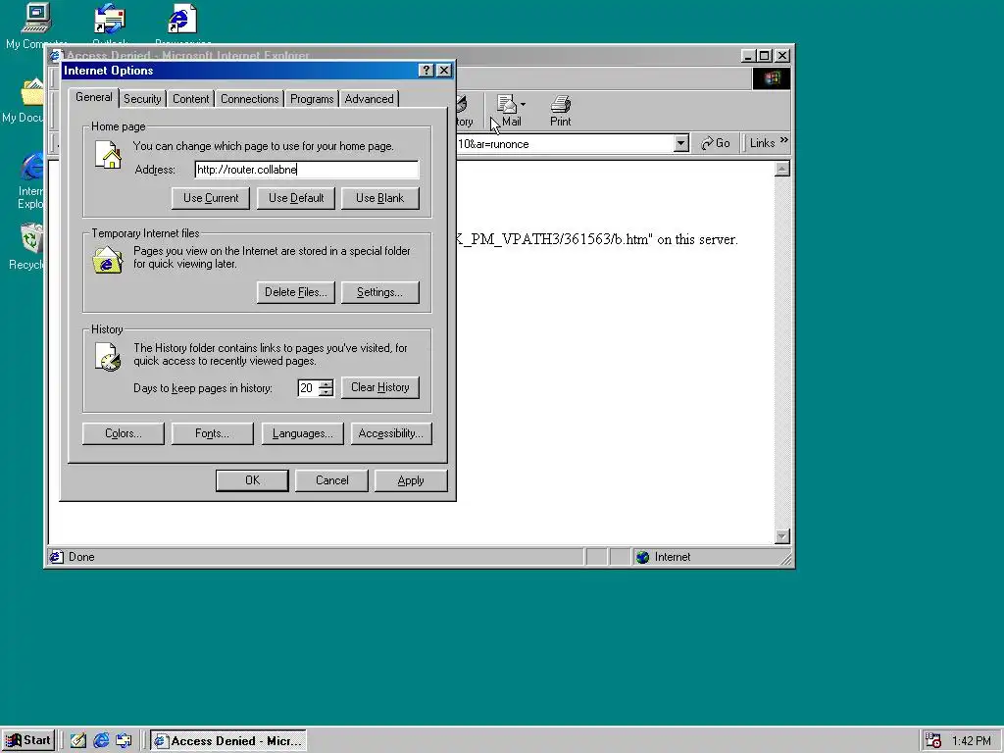The height and width of the screenshot is (753, 1004).
Task: Switch to the Advanced tab
Action: pos(369,99)
